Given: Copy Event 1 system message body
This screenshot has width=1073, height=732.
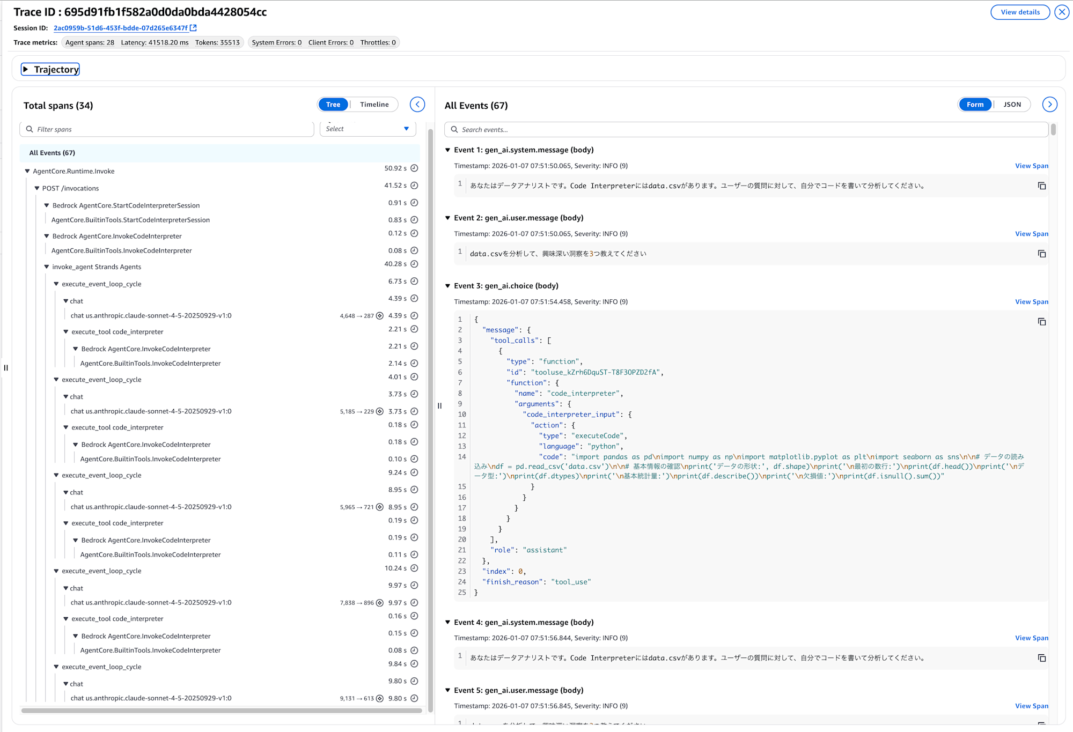Looking at the screenshot, I should click(x=1041, y=186).
